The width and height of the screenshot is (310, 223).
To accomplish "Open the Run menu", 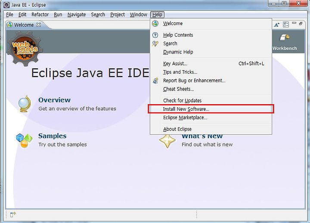I will [58, 15].
